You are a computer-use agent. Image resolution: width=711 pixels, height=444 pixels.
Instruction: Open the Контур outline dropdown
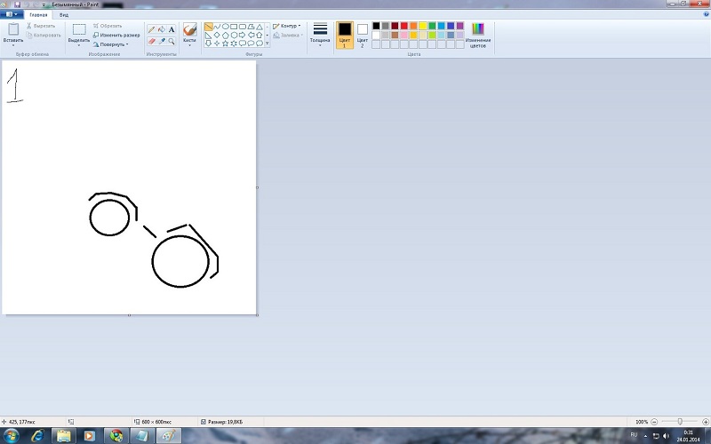(287, 26)
